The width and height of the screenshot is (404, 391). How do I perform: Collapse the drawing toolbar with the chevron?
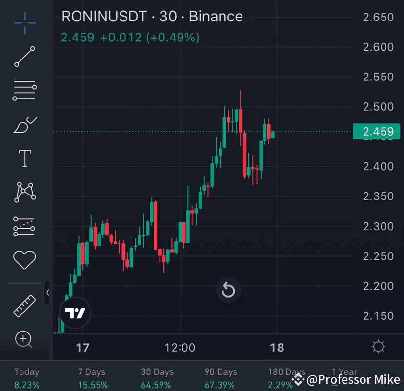coord(47,293)
